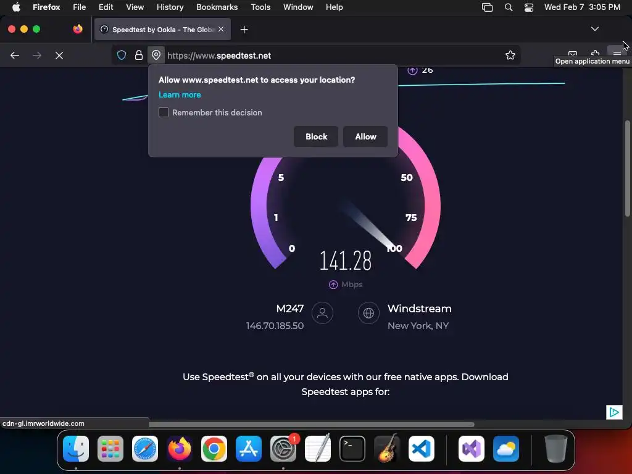Click the user icon next to M247

[x=322, y=313]
